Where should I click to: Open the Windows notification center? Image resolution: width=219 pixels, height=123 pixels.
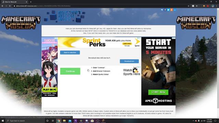215,121
